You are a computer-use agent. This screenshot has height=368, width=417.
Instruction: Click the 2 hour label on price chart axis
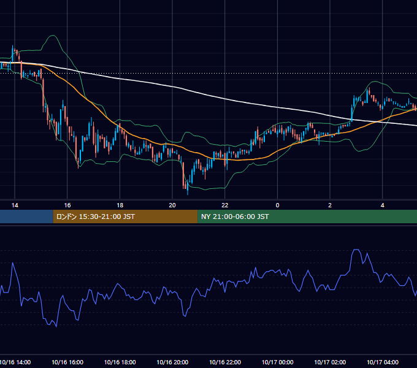click(330, 205)
